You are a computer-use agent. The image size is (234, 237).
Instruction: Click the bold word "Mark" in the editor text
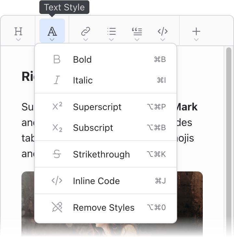pyautogui.click(x=187, y=107)
